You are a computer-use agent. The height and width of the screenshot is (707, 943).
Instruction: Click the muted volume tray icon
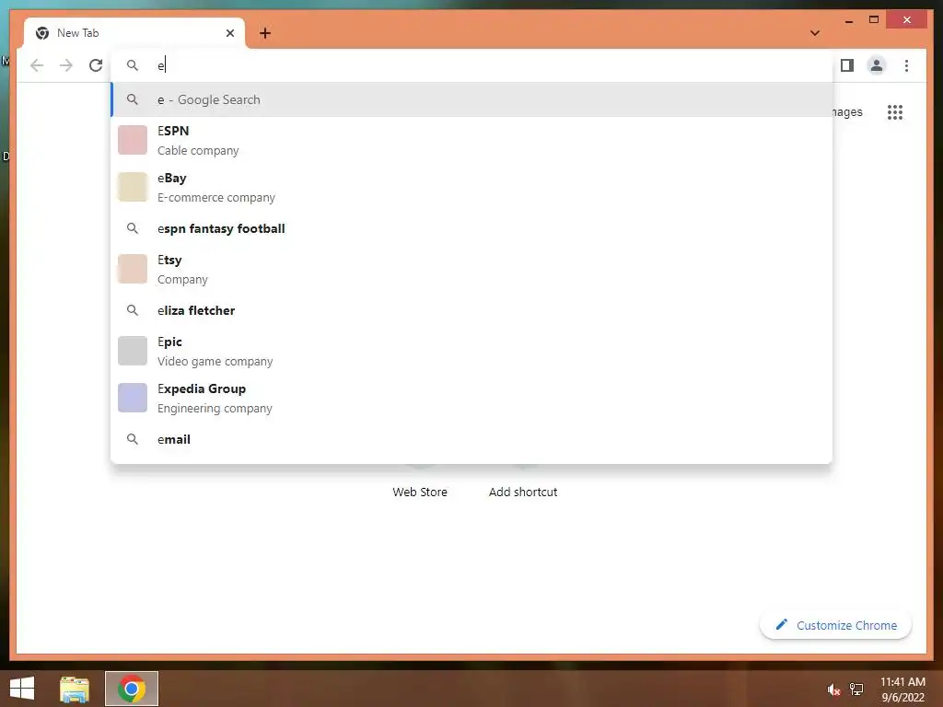[833, 690]
